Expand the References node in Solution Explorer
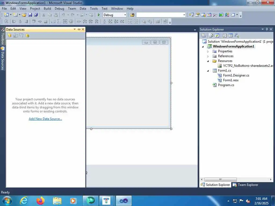 pyautogui.click(x=208, y=56)
